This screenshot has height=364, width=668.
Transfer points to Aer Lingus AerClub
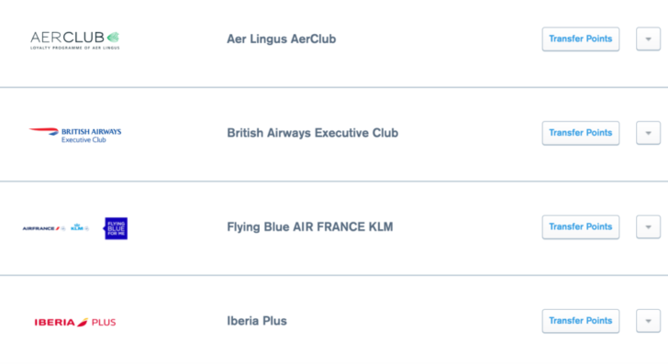tap(581, 39)
